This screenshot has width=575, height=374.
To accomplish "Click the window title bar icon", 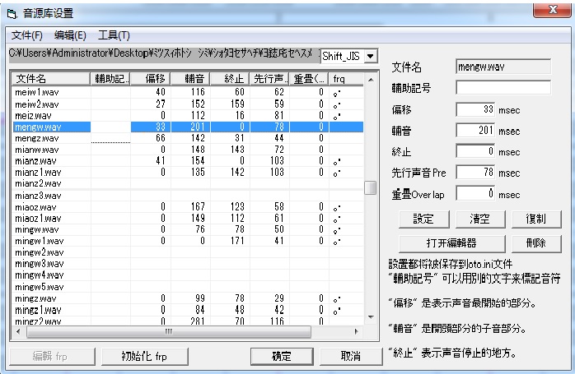I will [12, 14].
